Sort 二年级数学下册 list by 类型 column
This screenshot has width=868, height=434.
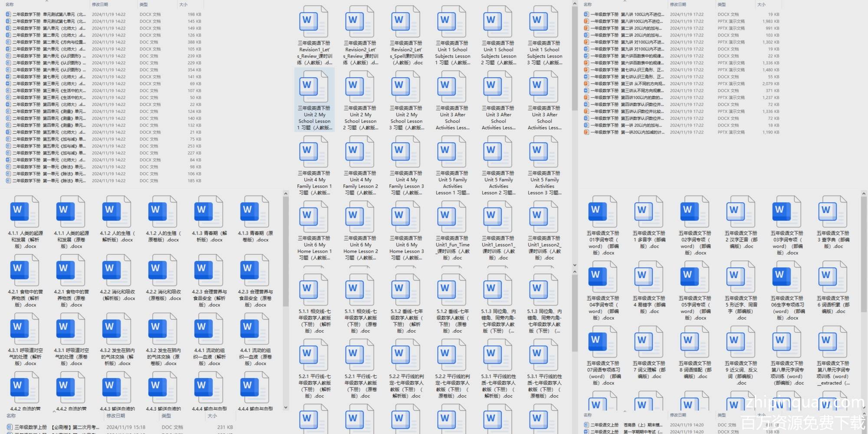[x=144, y=4]
